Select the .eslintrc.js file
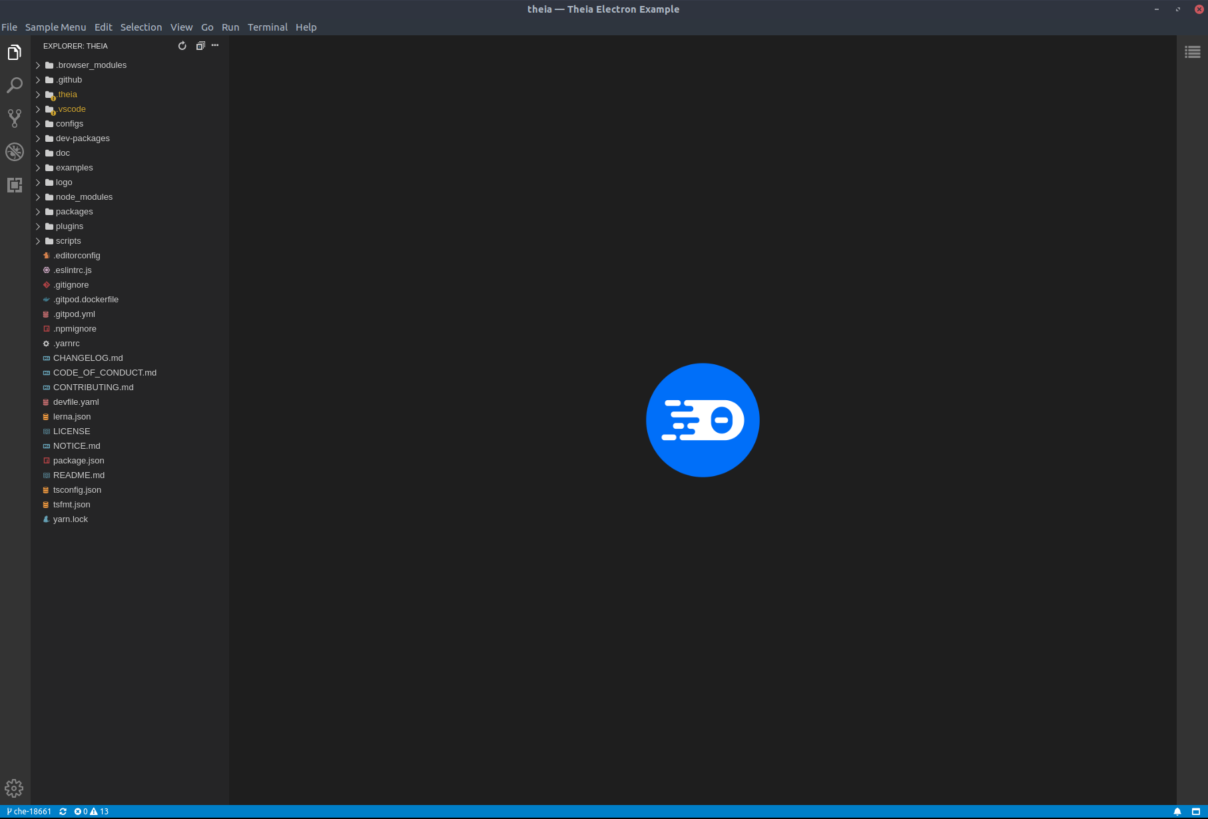This screenshot has width=1208, height=819. (x=130, y=270)
